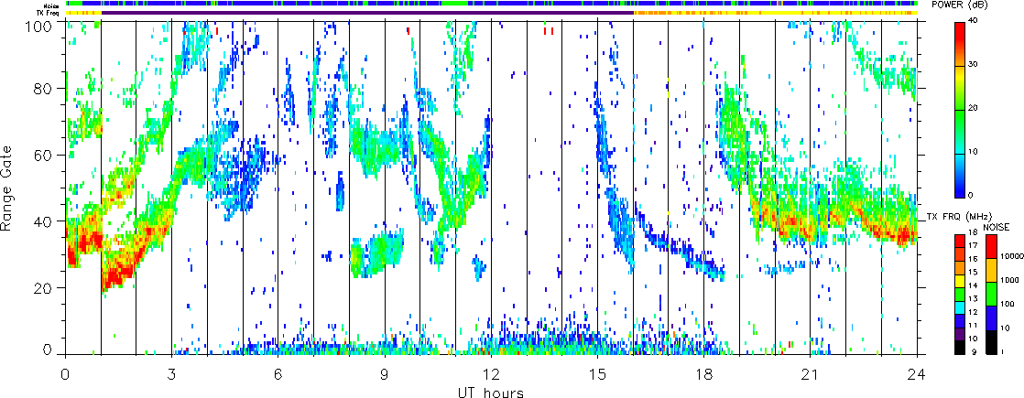This screenshot has width=1024, height=398.
Task: Click "17" on the TX FRQ scale
Action: [973, 245]
